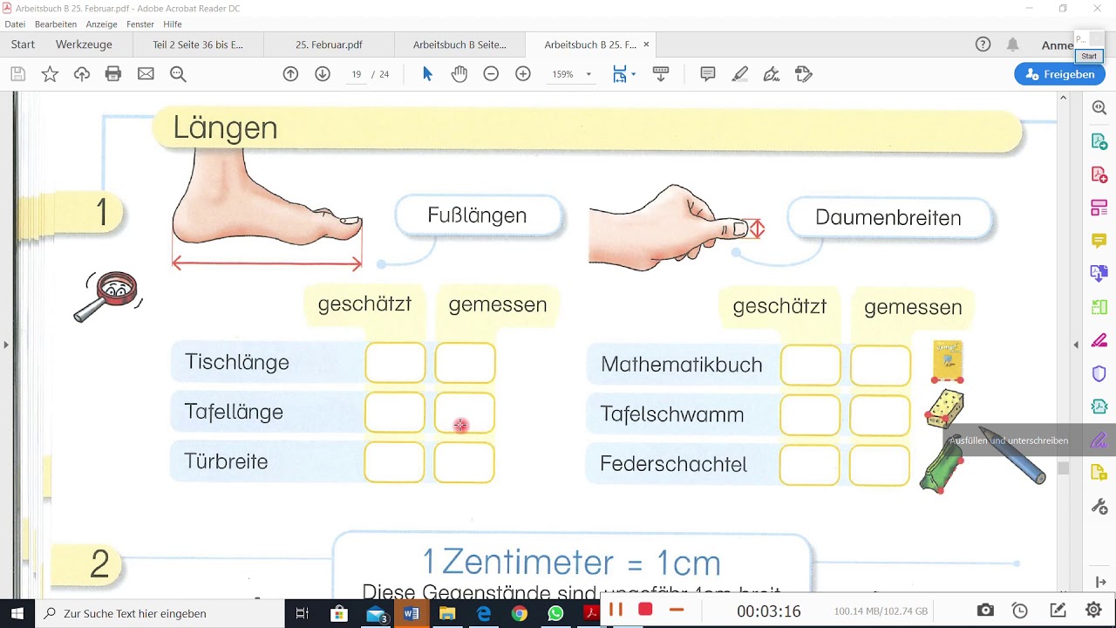Expand the left navigation pane arrow
The image size is (1116, 628).
point(6,345)
